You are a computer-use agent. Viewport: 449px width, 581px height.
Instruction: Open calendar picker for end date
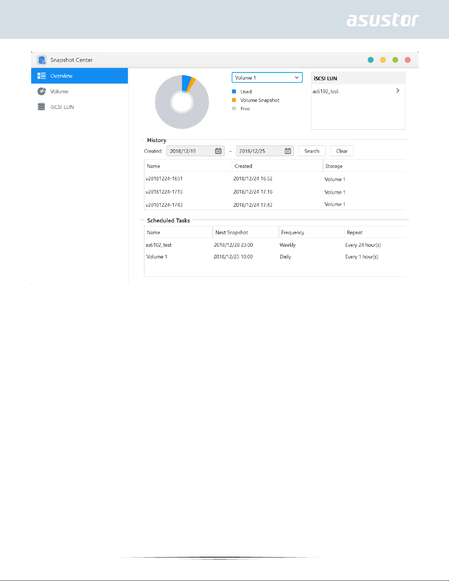288,151
